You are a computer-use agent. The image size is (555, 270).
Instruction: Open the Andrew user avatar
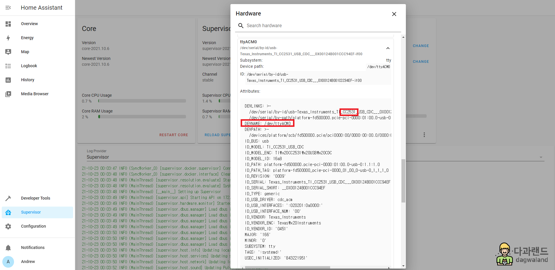pos(8,262)
